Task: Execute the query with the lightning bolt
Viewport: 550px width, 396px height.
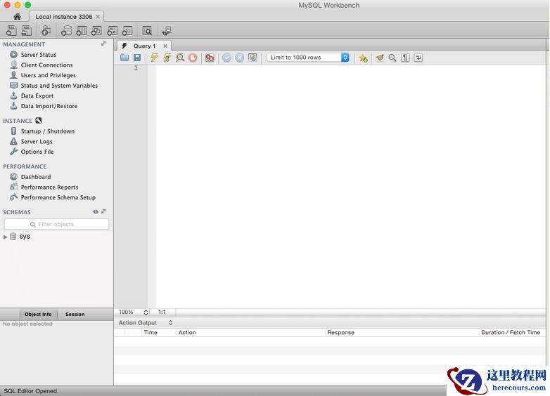Action: tap(154, 58)
